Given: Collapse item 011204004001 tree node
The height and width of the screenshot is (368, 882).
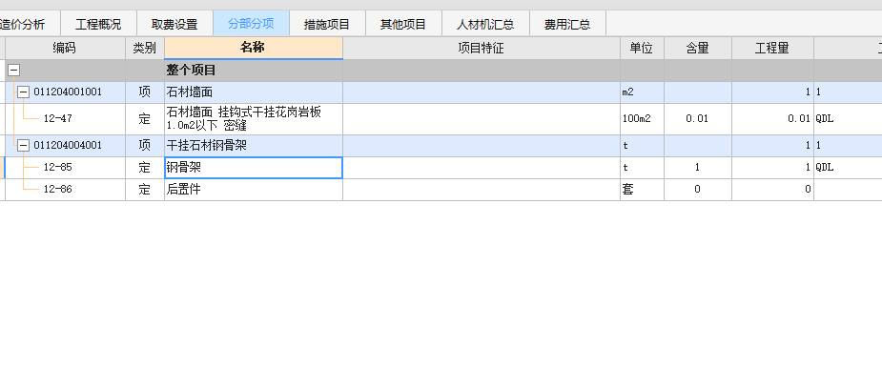Looking at the screenshot, I should (x=23, y=146).
